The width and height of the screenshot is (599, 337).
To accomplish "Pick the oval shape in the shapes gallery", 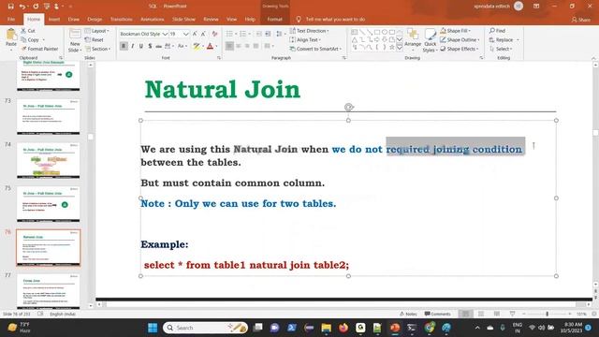I will [x=385, y=32].
